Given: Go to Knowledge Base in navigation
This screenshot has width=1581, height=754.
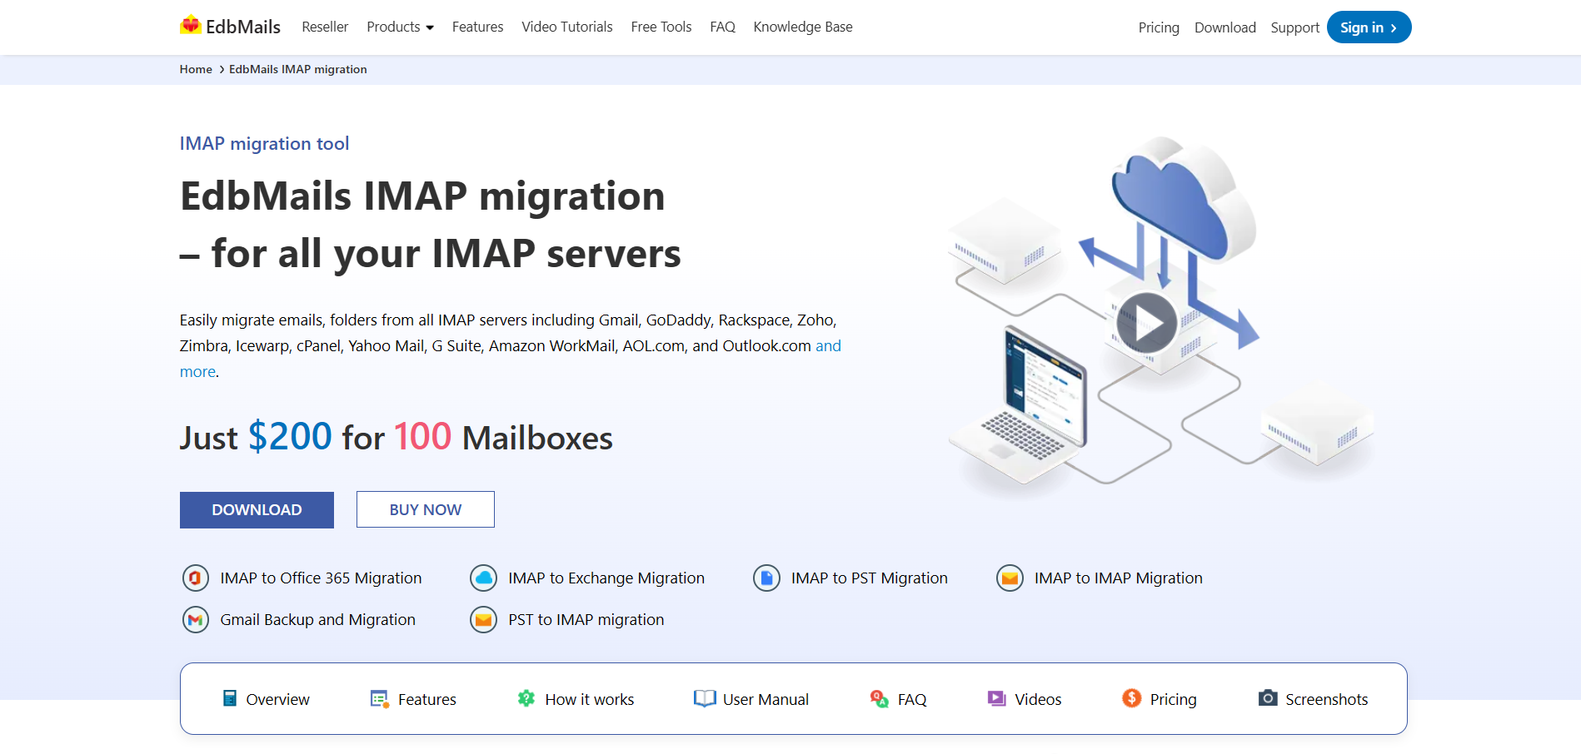Looking at the screenshot, I should 802,27.
